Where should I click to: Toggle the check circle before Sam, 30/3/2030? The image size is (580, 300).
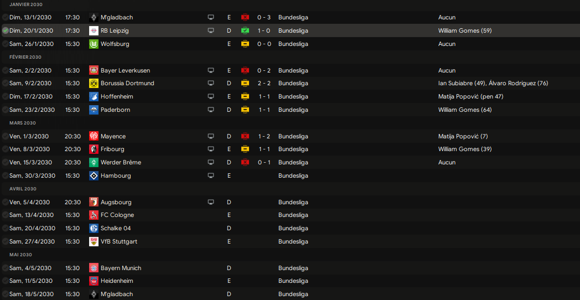[5, 175]
